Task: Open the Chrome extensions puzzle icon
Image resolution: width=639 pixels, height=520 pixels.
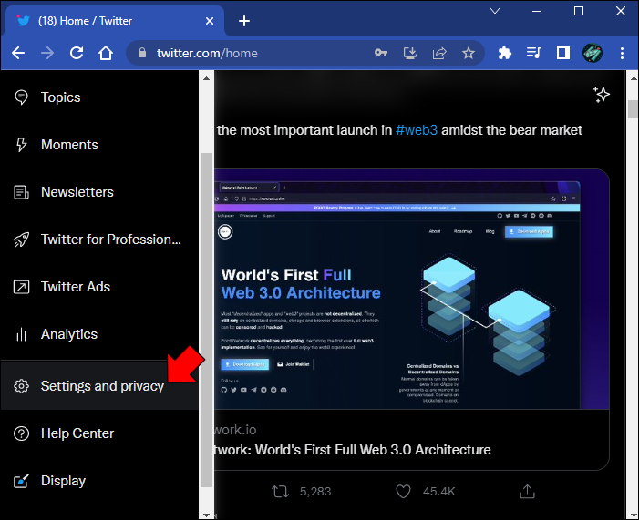Action: pyautogui.click(x=505, y=53)
